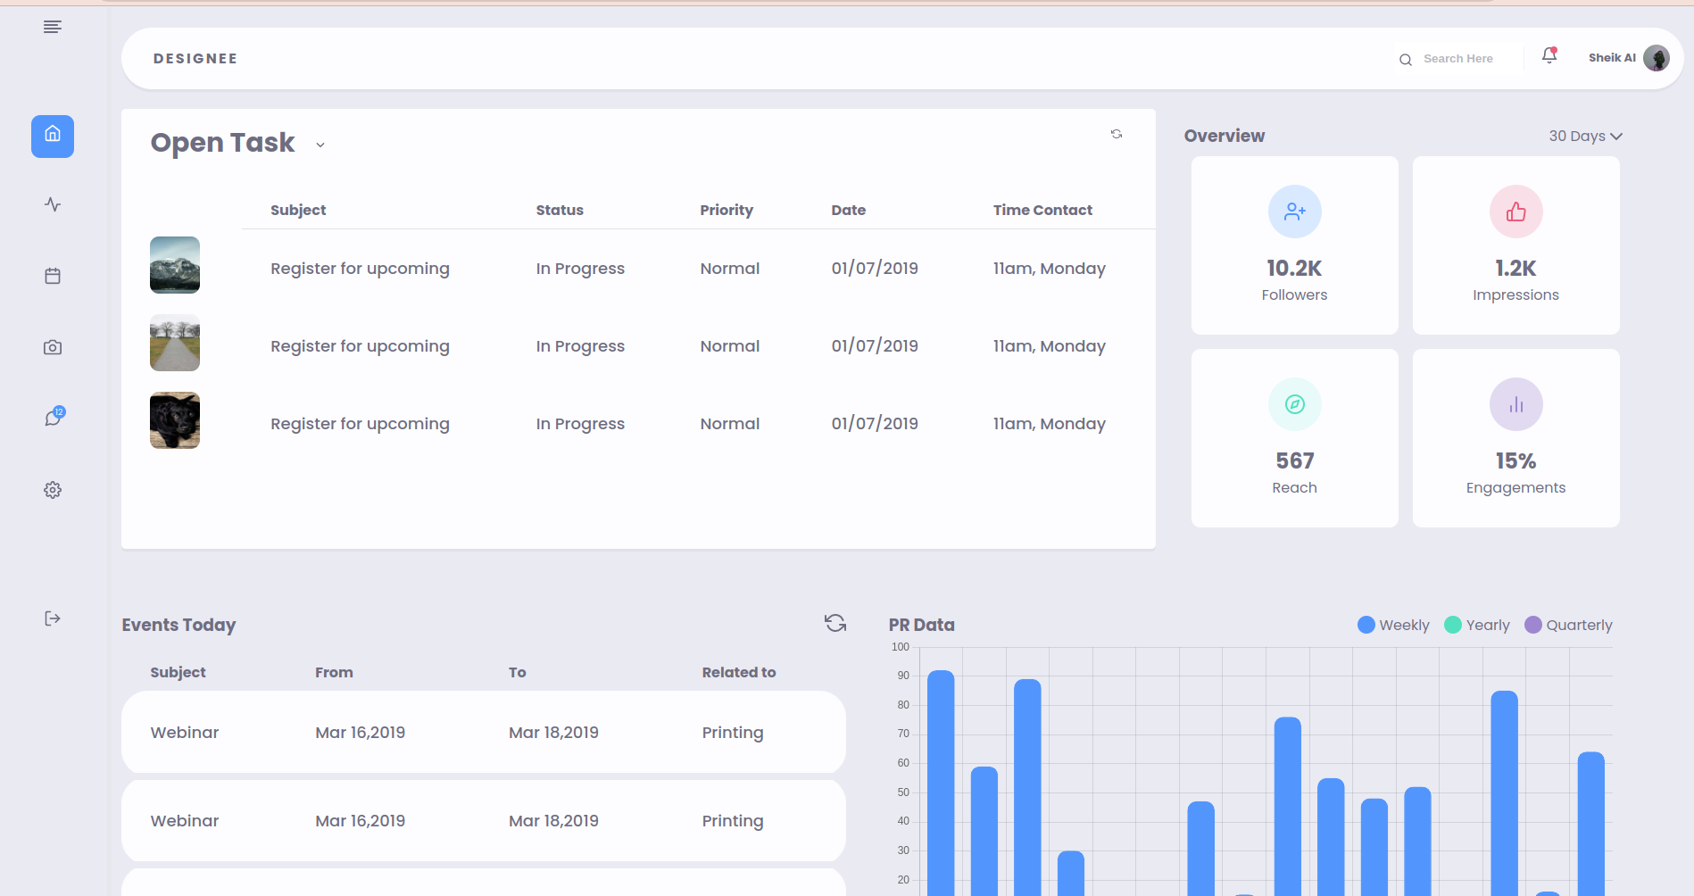Image resolution: width=1694 pixels, height=896 pixels.
Task: Click the Events Today heading
Action: point(179,625)
